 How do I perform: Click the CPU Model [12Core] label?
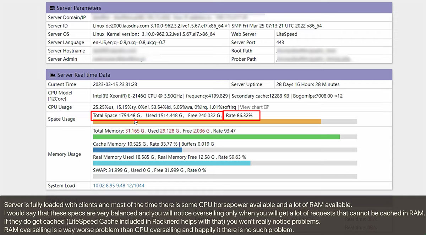tap(60, 96)
